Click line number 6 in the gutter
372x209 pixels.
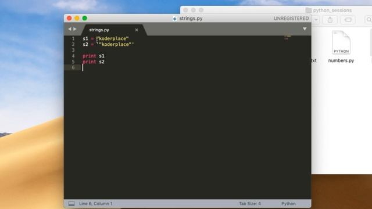click(x=73, y=67)
